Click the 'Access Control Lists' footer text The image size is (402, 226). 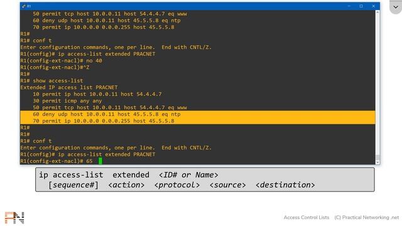[x=306, y=217]
